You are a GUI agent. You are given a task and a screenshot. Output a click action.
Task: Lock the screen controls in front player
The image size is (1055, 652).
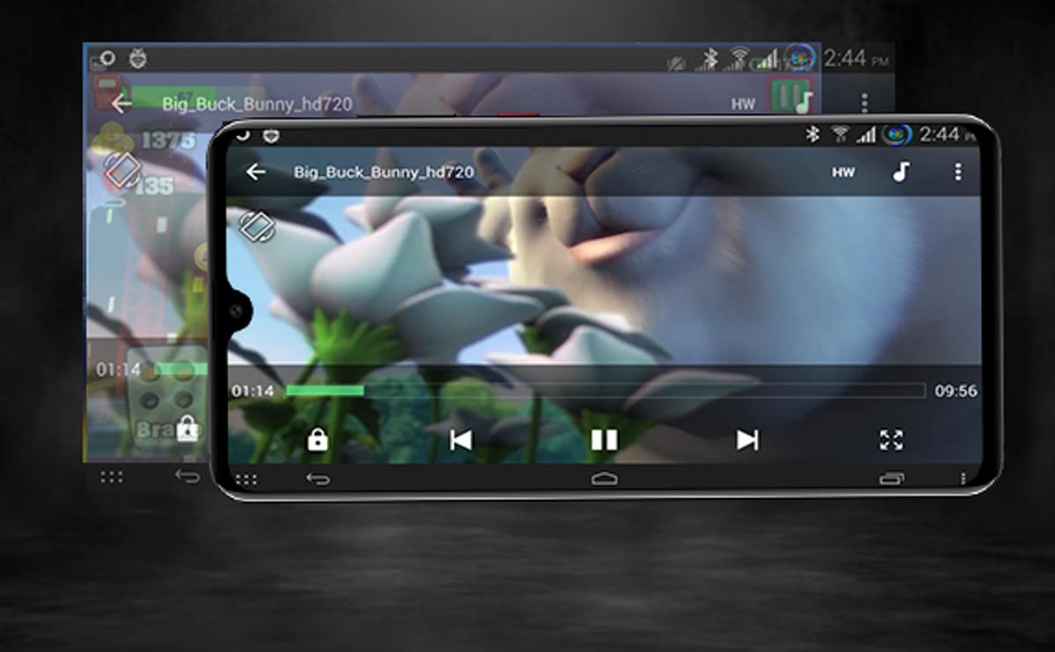click(317, 439)
